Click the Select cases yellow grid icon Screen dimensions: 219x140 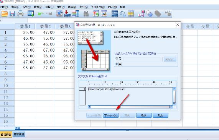[x=131, y=14]
